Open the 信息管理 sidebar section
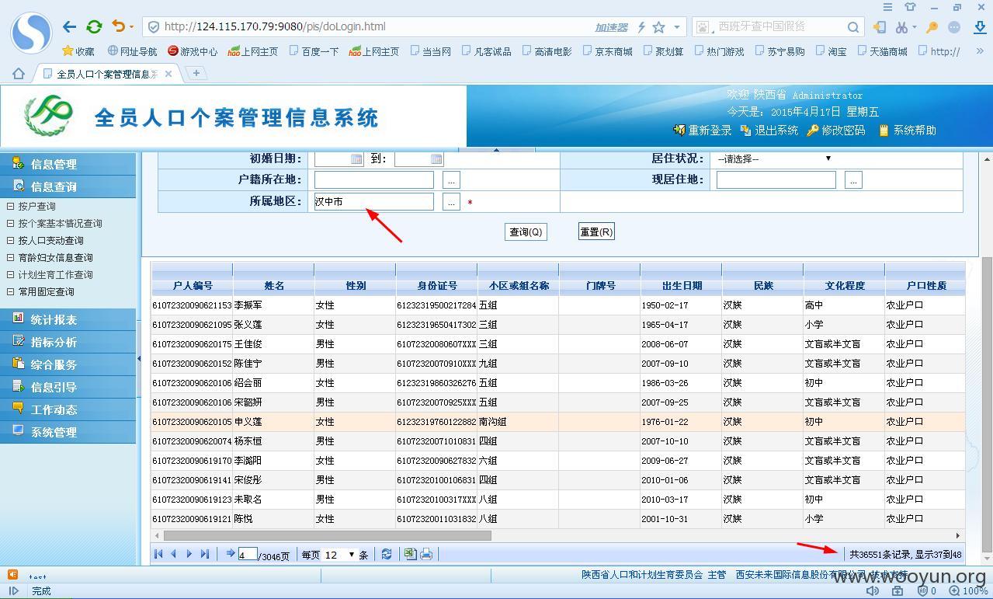Image resolution: width=993 pixels, height=599 pixels. (x=68, y=164)
